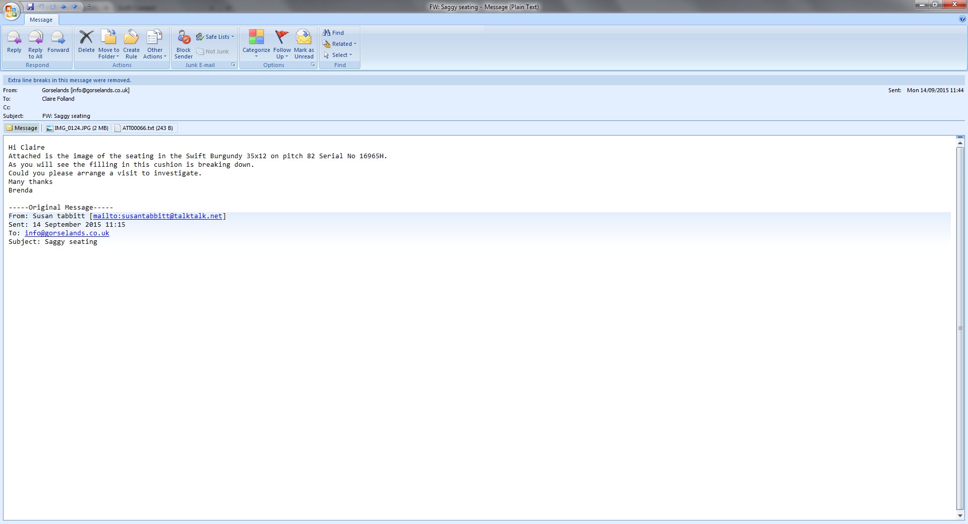Open the Office button menu
This screenshot has height=524, width=968.
click(11, 10)
